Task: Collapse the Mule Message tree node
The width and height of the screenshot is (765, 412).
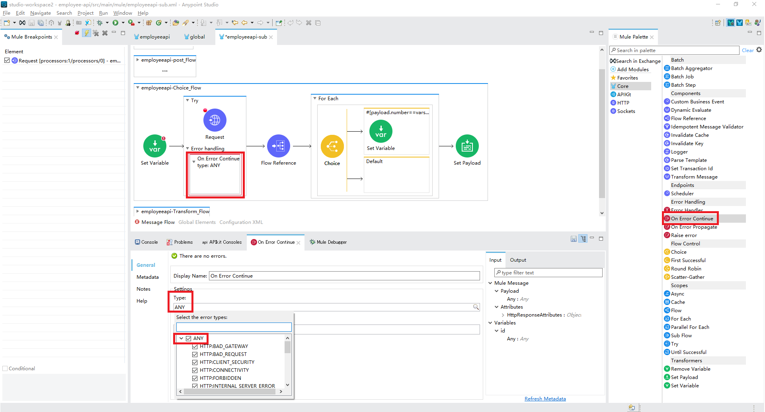Action: pyautogui.click(x=490, y=283)
